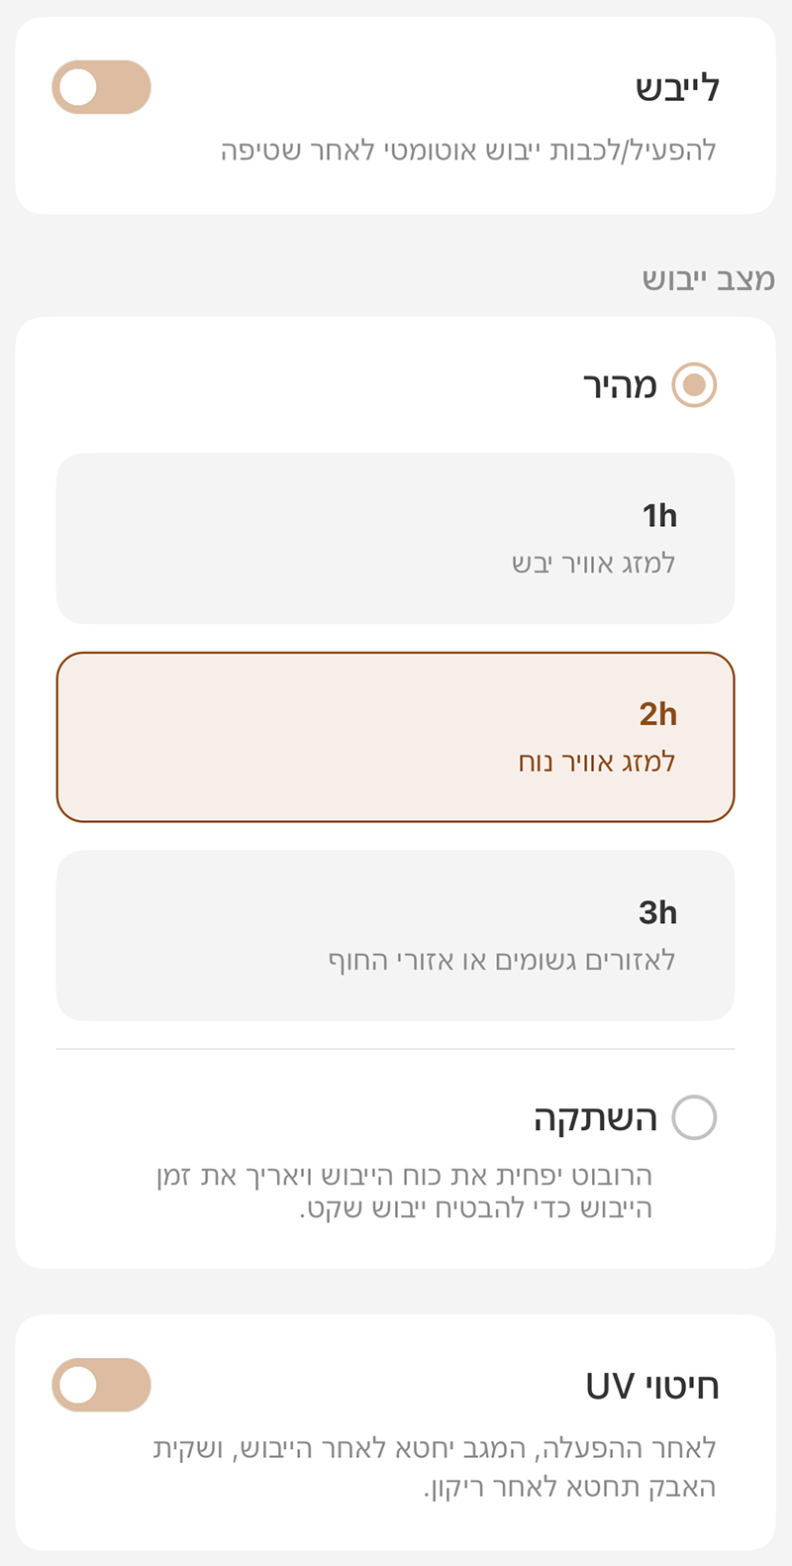Click the bold 2h label text
This screenshot has width=792, height=1566.
pos(658,714)
